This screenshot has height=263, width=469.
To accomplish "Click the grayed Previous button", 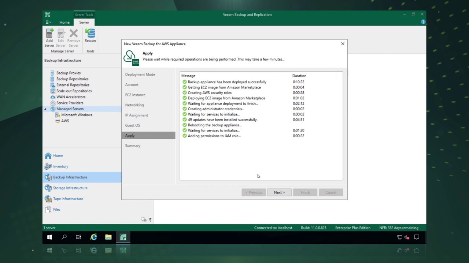I will (x=254, y=193).
